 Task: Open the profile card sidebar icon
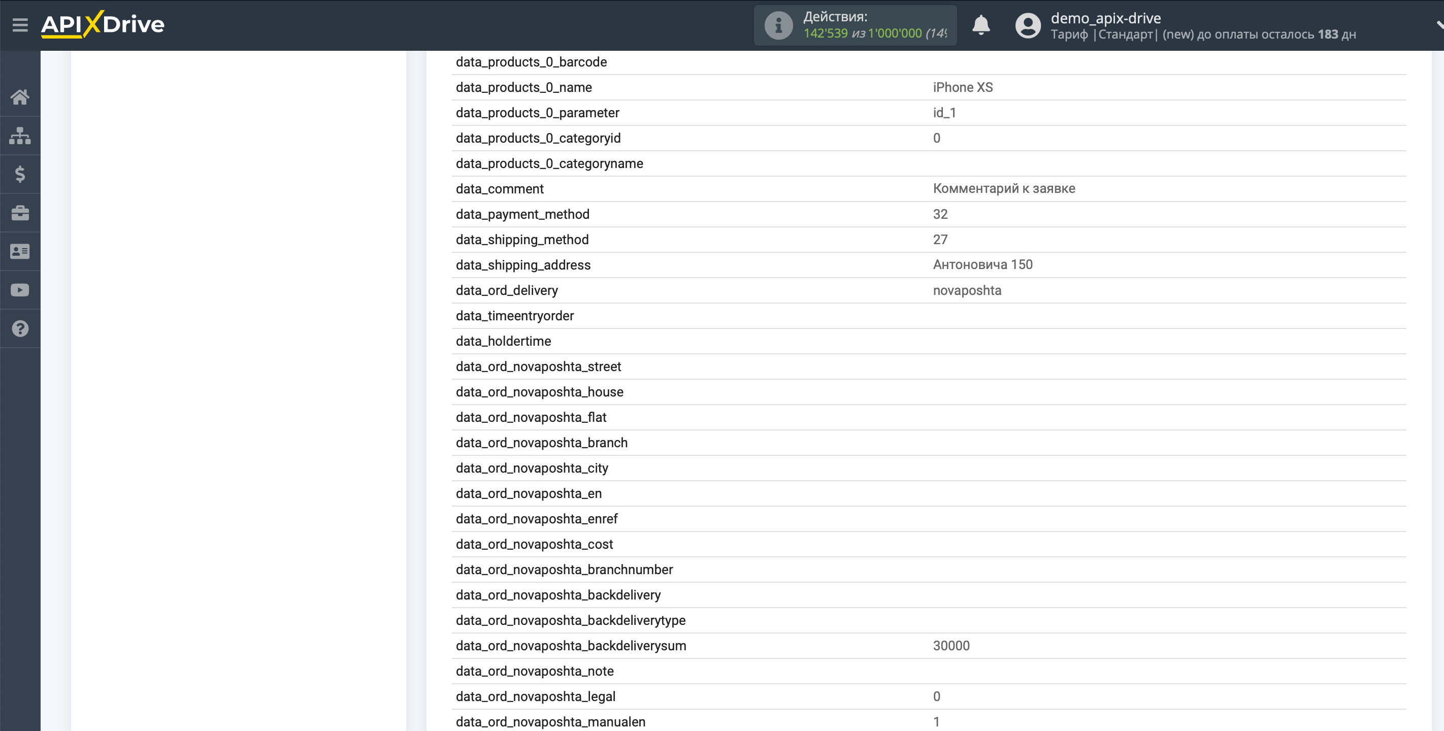point(20,252)
